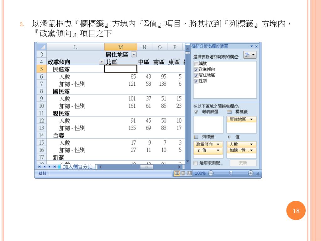Open the Σ 值 dropdown in row labels
321x241 pixels.
click(218, 151)
